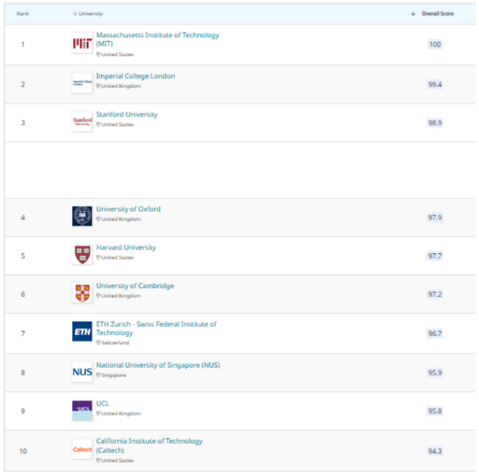Screen dimensions: 479x474
Task: Click Stanford's overall score 98.9
Action: point(435,123)
